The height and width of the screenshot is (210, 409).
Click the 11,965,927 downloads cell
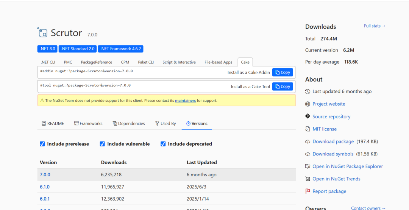pyautogui.click(x=112, y=187)
